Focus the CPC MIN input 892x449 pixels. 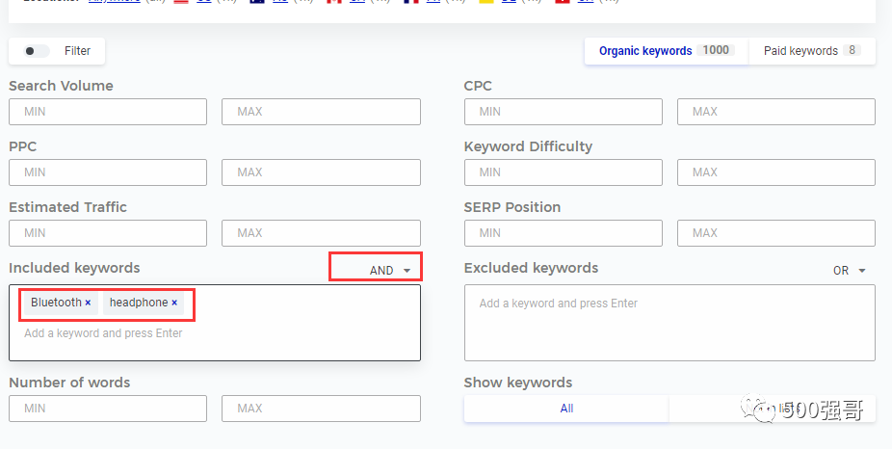(x=563, y=112)
